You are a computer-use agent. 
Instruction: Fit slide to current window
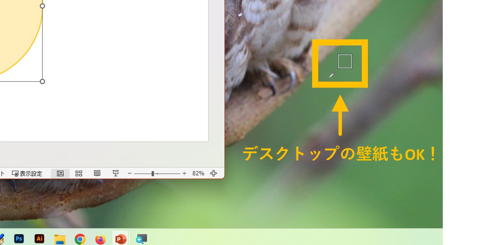tap(214, 173)
